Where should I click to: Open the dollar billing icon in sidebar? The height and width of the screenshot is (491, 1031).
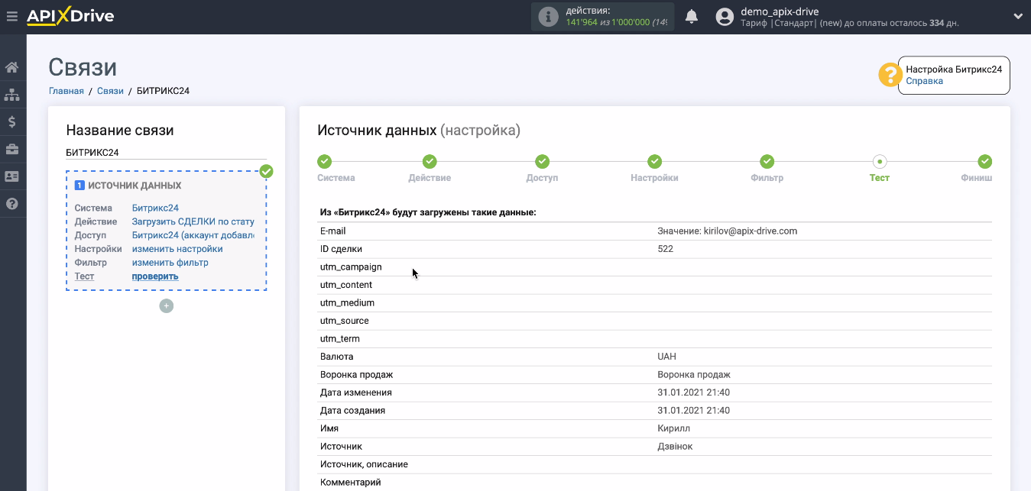(x=12, y=121)
